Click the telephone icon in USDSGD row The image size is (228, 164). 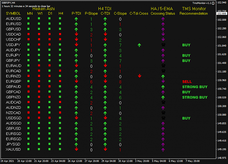(x=163, y=118)
